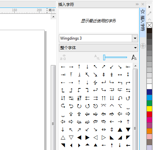
Task: Pick the white color swatch
Action: [149, 86]
